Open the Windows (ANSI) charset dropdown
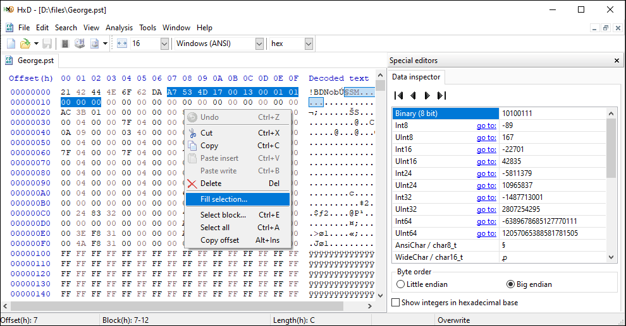Screen dimensions: 626x326 tap(259, 44)
